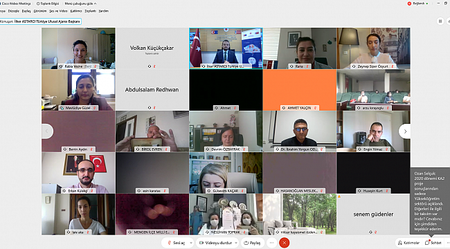Select BİROL EVREN's video tile
The height and width of the screenshot is (249, 450).
(152, 131)
